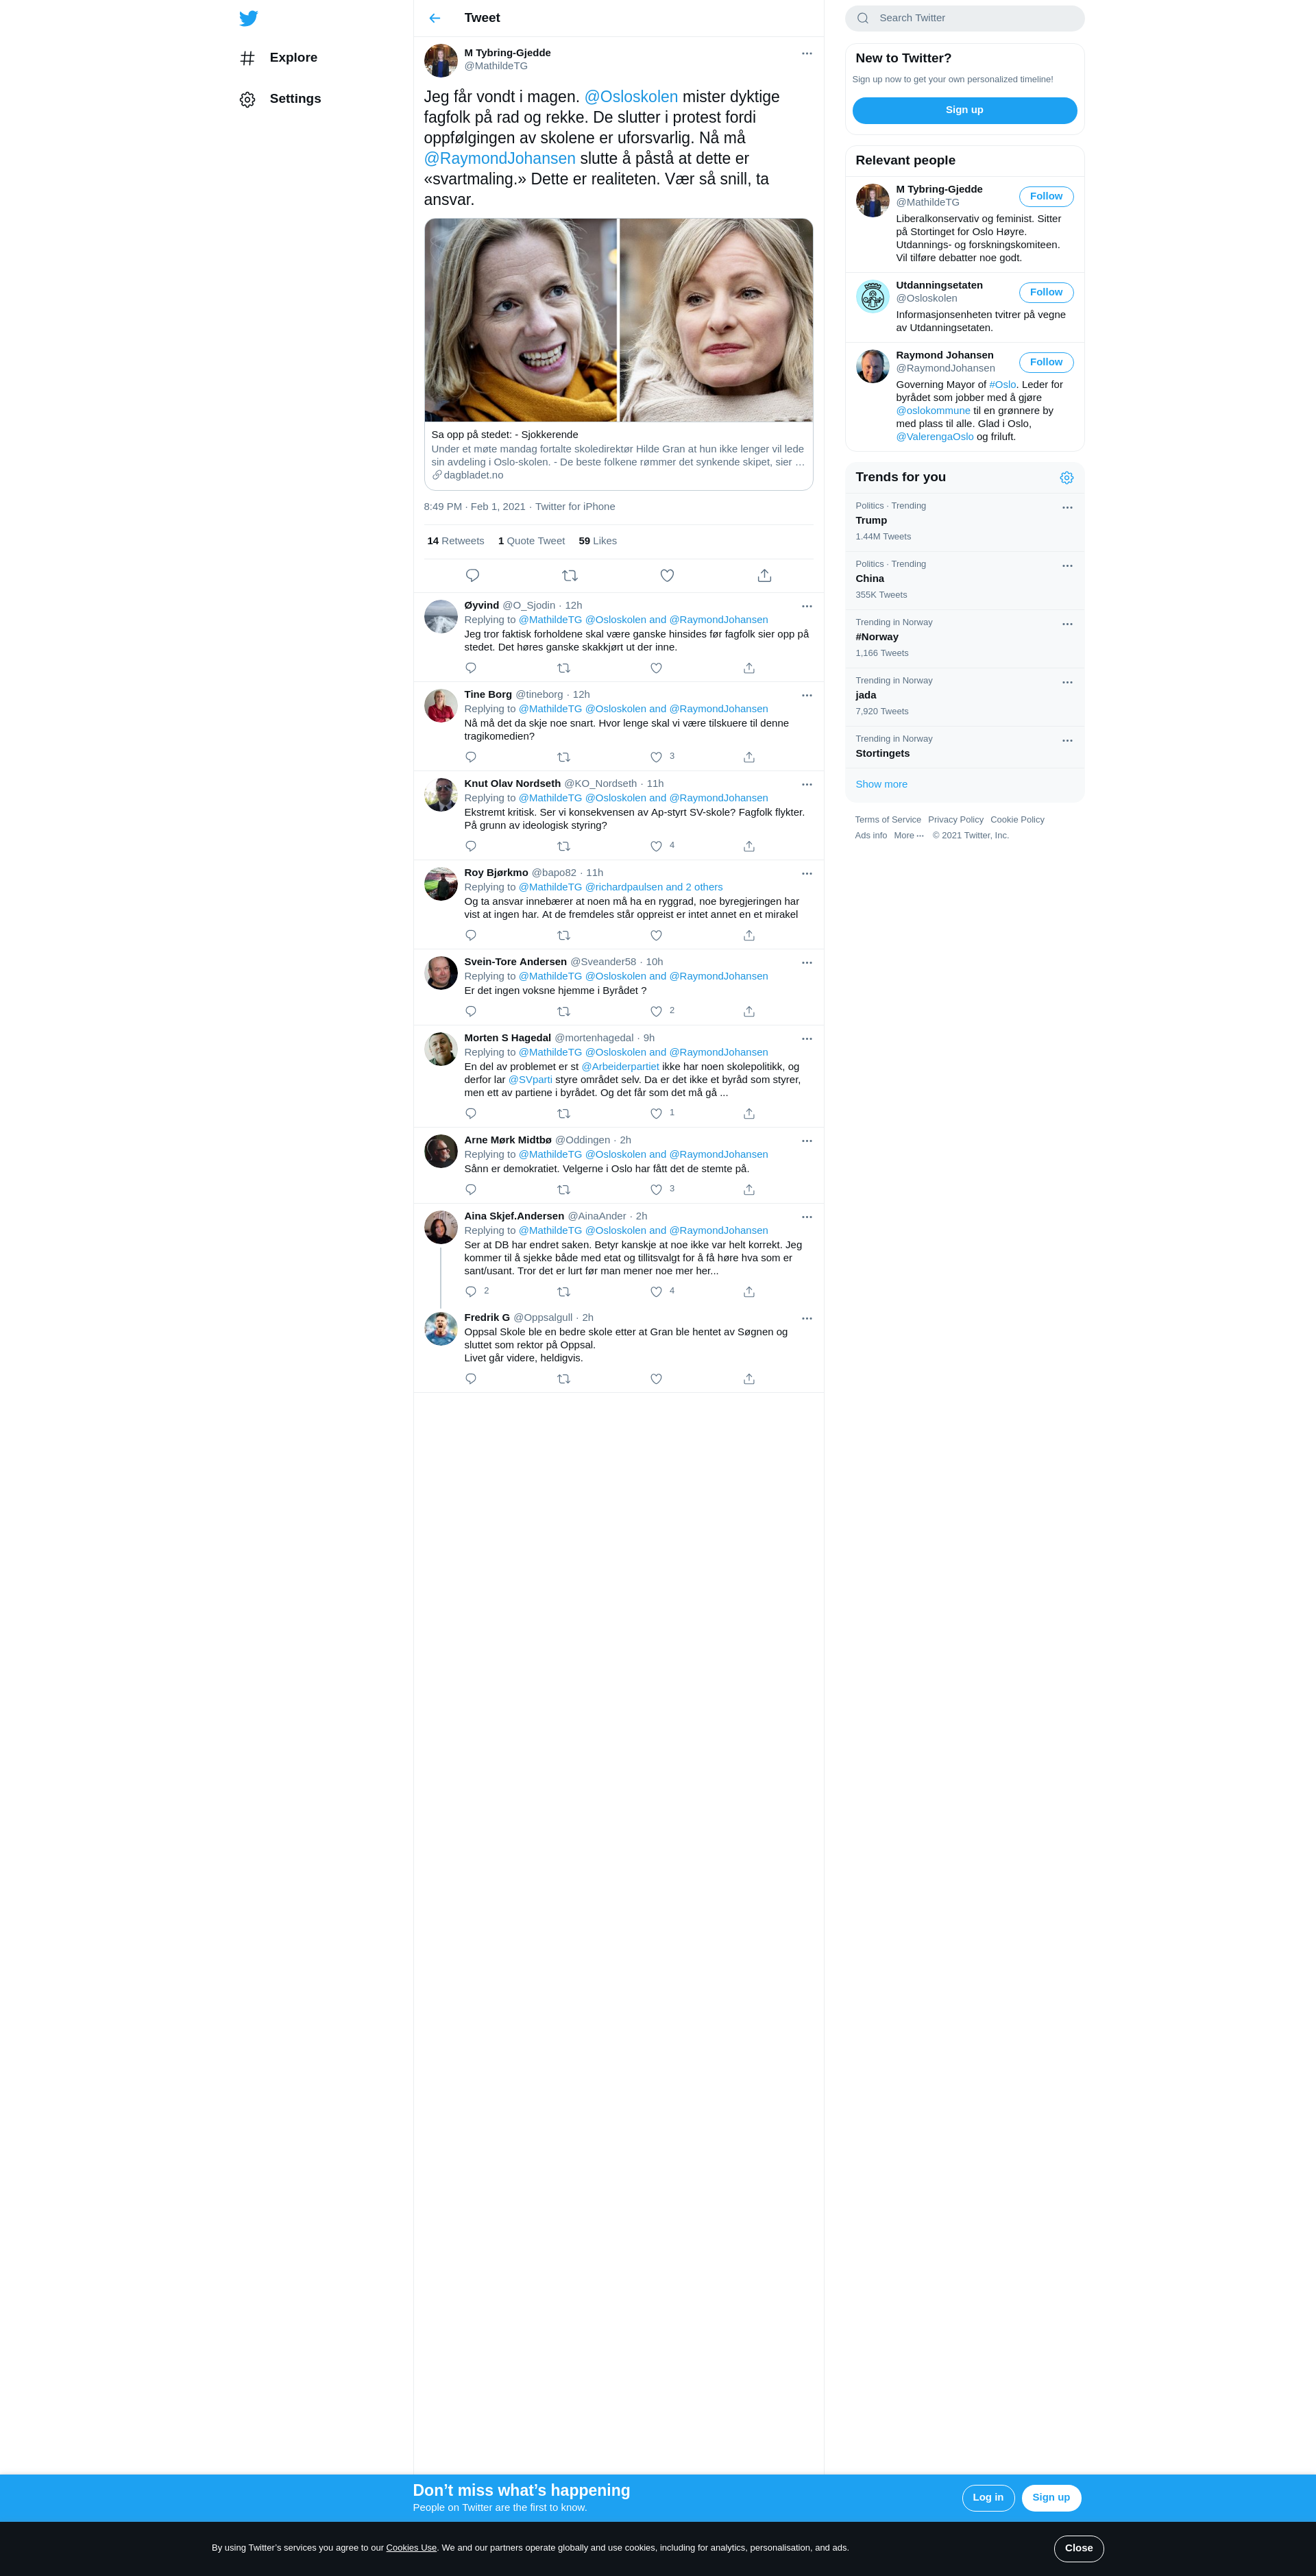
Task: Open Explore in sidebar
Action: tap(279, 58)
